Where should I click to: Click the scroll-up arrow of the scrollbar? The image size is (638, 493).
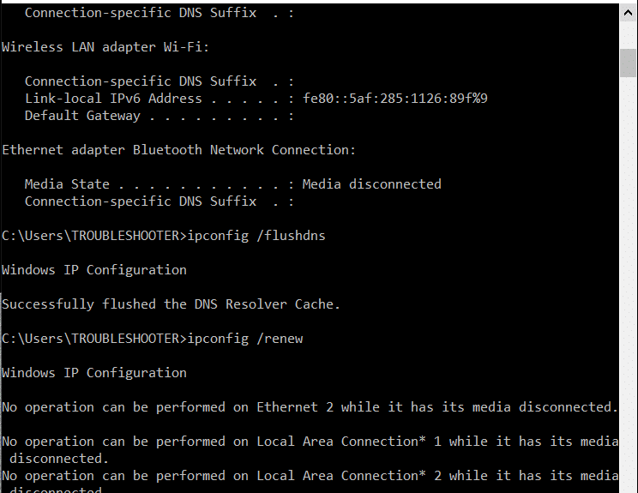(629, 12)
